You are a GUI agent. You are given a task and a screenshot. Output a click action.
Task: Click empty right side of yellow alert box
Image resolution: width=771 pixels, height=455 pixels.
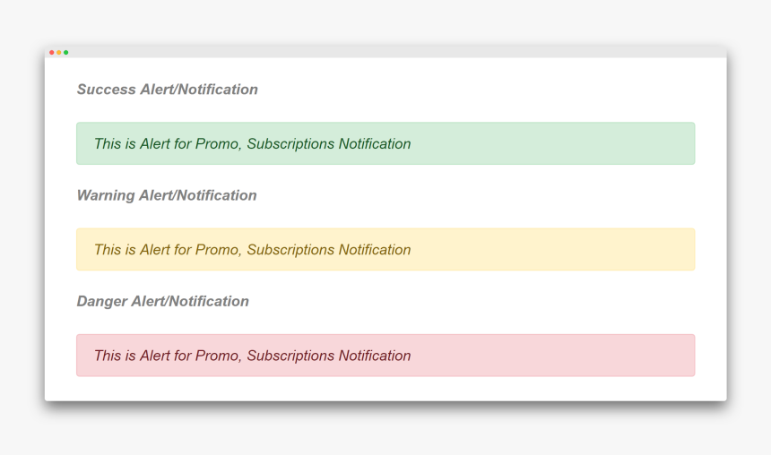[574, 250]
